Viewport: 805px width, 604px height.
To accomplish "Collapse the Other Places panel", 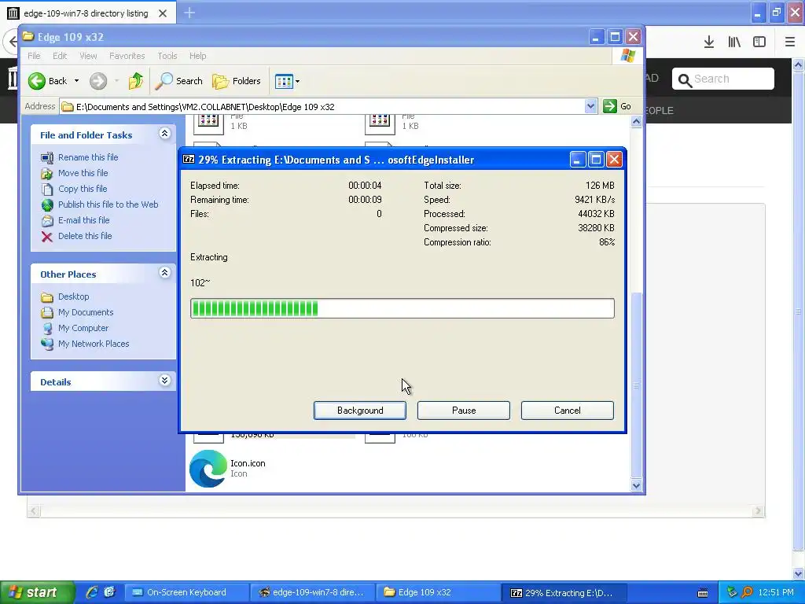I will 164,273.
